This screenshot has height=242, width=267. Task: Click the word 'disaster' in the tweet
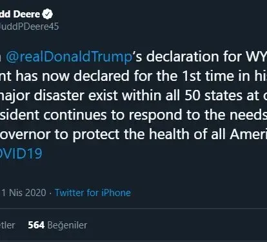[59, 96]
